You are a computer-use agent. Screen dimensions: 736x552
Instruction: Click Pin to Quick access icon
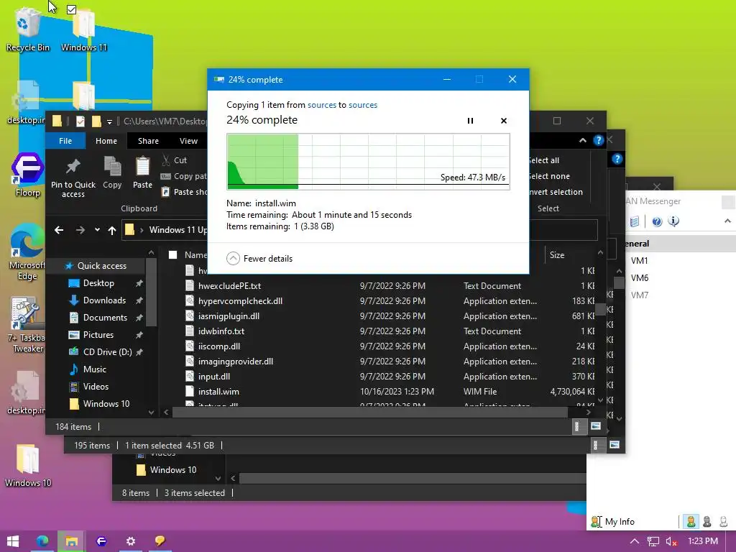click(x=73, y=178)
